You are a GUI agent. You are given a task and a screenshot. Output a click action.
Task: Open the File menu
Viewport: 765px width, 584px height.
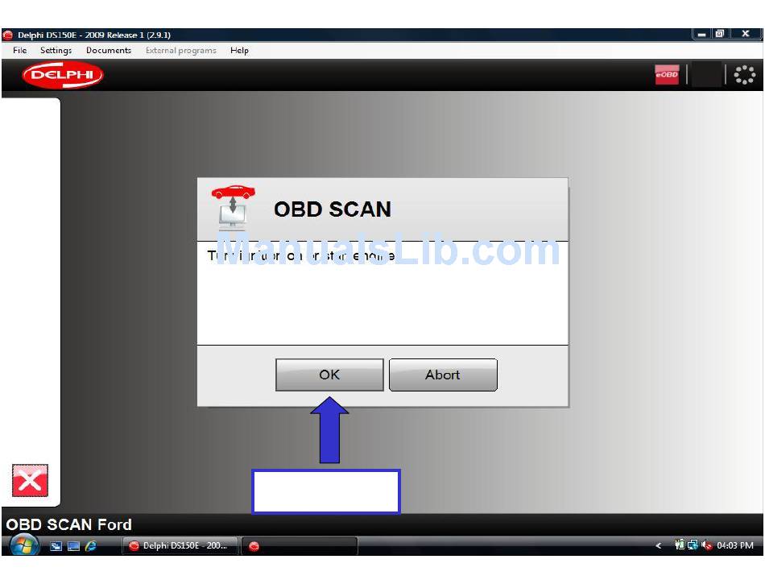click(20, 50)
